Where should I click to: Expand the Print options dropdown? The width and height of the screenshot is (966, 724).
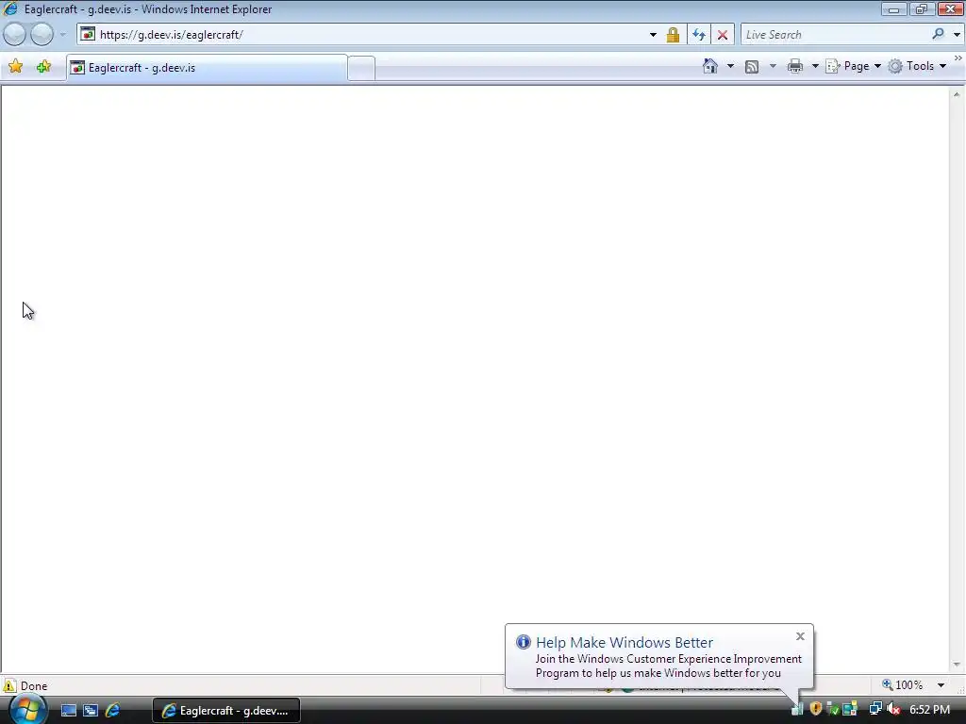[815, 66]
